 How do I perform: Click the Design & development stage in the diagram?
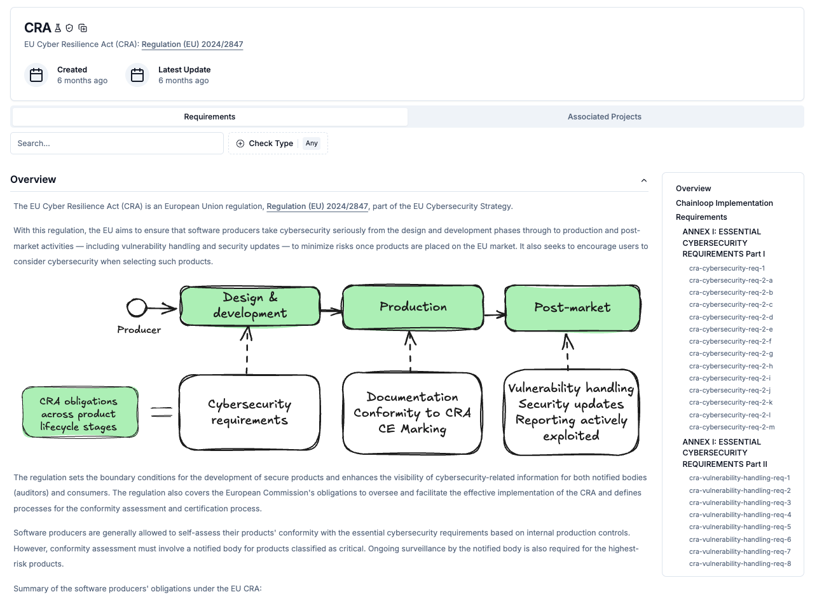click(249, 306)
